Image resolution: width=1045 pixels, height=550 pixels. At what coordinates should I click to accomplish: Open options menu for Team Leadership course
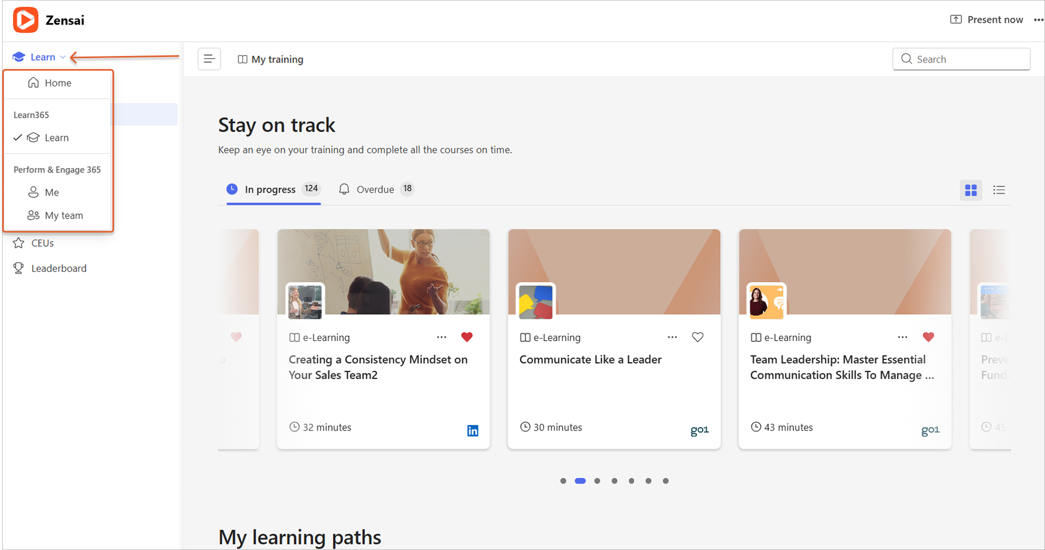(x=903, y=337)
